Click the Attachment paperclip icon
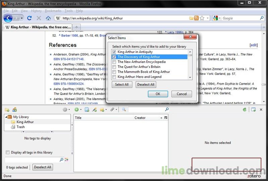268x181 pixels. click(112, 109)
